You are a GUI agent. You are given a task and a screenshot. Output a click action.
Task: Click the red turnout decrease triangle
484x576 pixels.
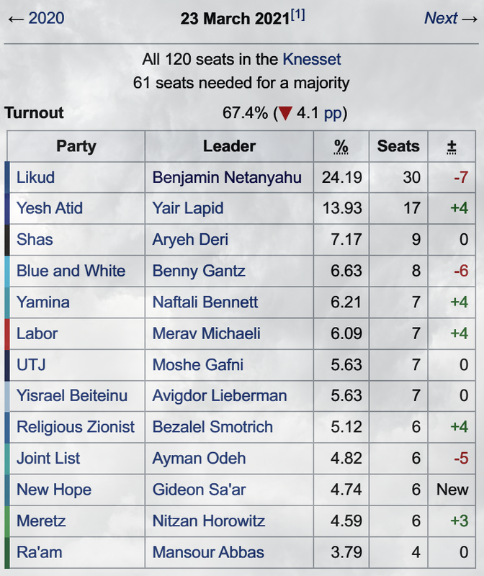point(285,113)
